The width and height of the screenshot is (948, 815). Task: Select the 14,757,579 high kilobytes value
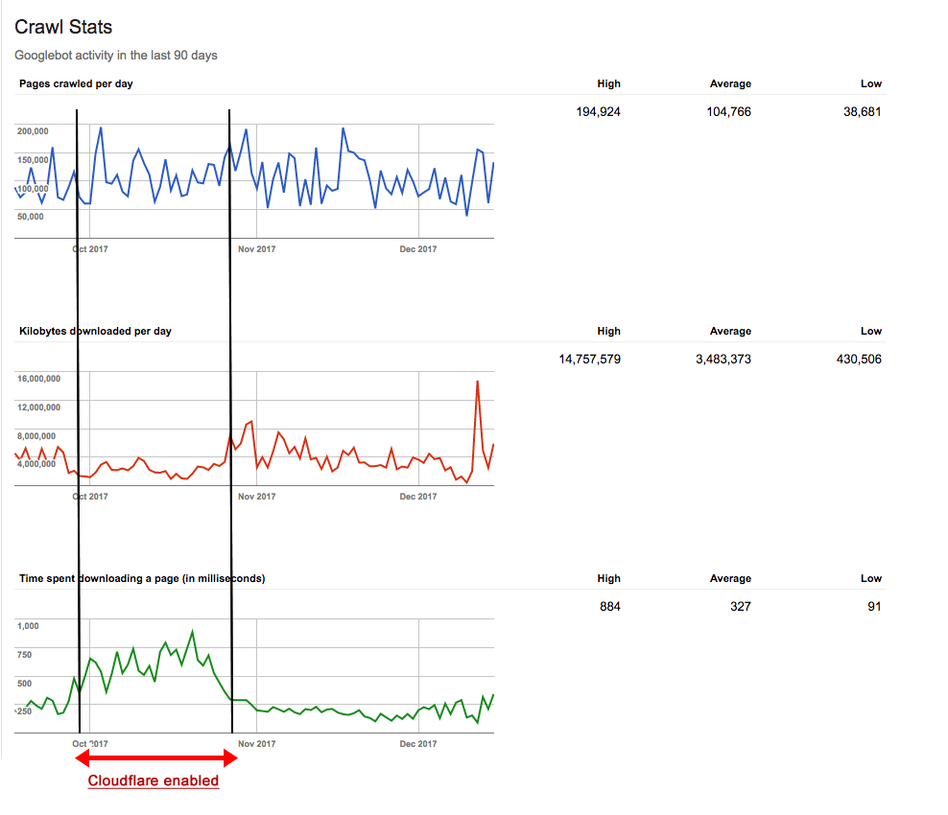point(589,359)
